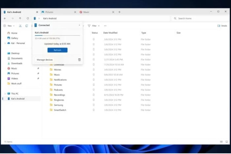Click the Refresh arrow beside the address bar

click(x=28, y=19)
